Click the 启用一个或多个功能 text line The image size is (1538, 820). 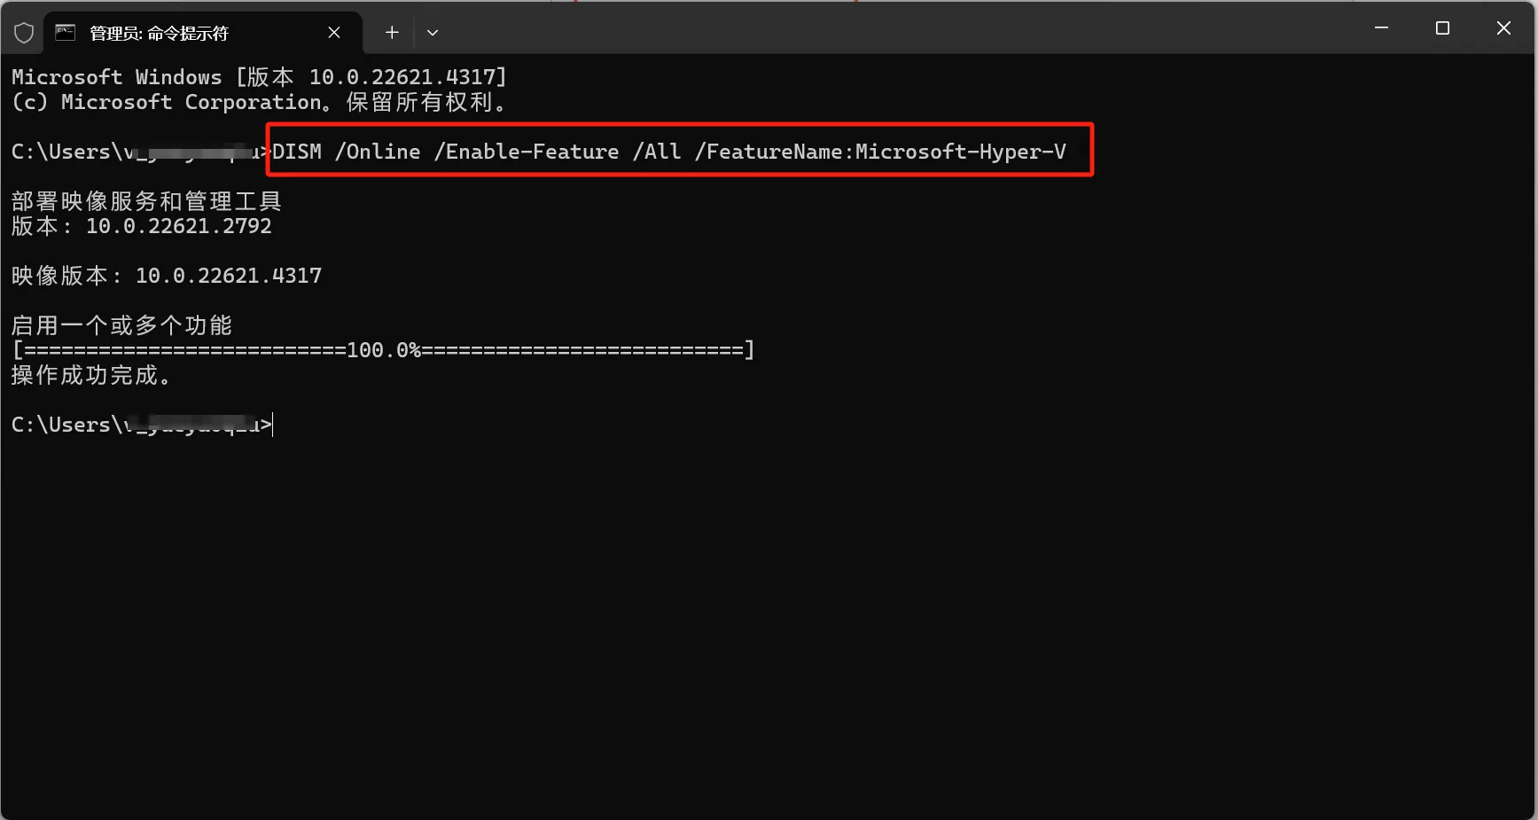tap(121, 325)
